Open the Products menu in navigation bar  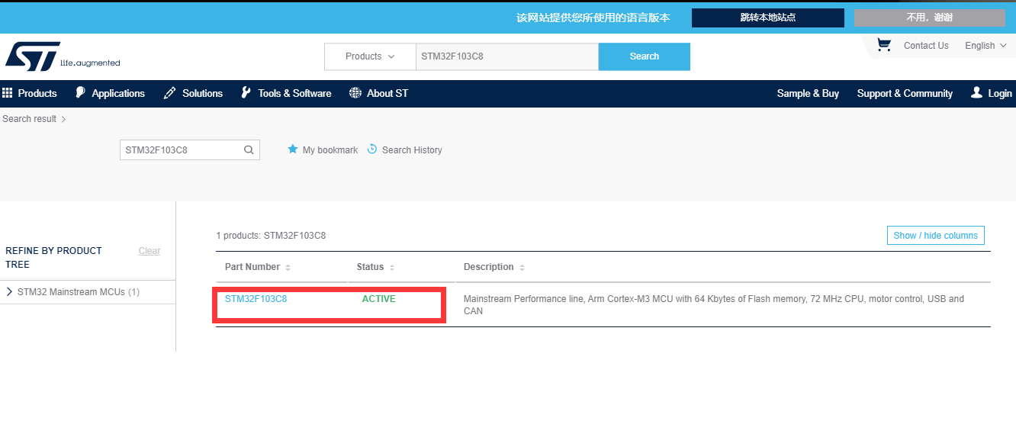[37, 93]
